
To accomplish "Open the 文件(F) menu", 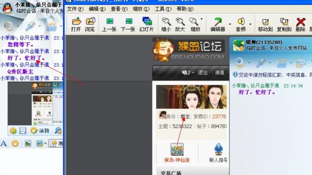I will [x=75, y=9].
